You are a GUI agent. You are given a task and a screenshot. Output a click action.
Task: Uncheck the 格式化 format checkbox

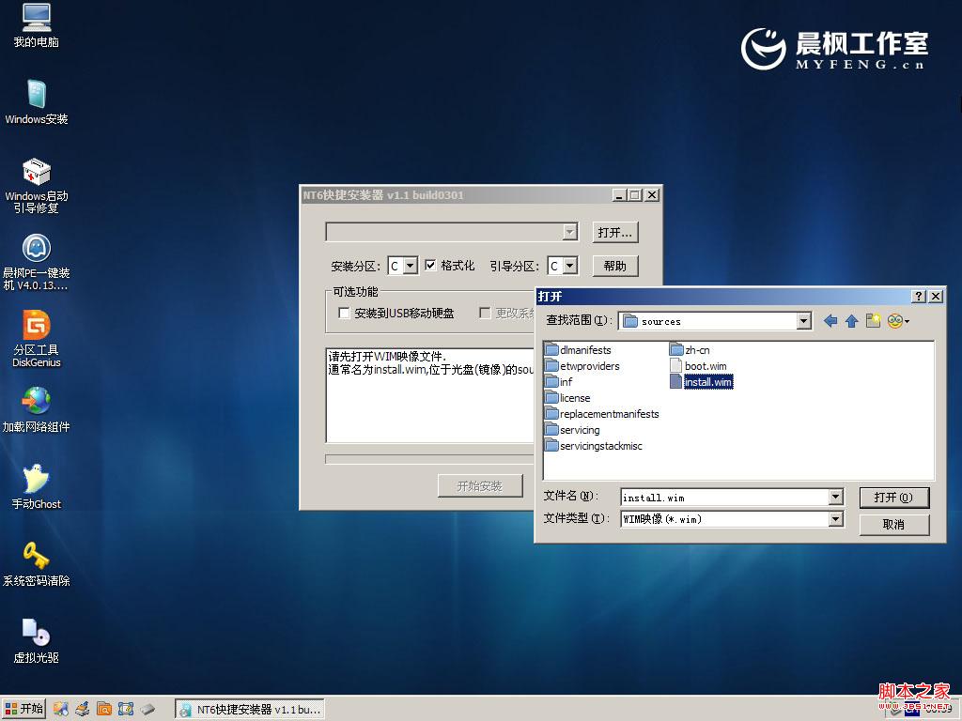coord(428,265)
